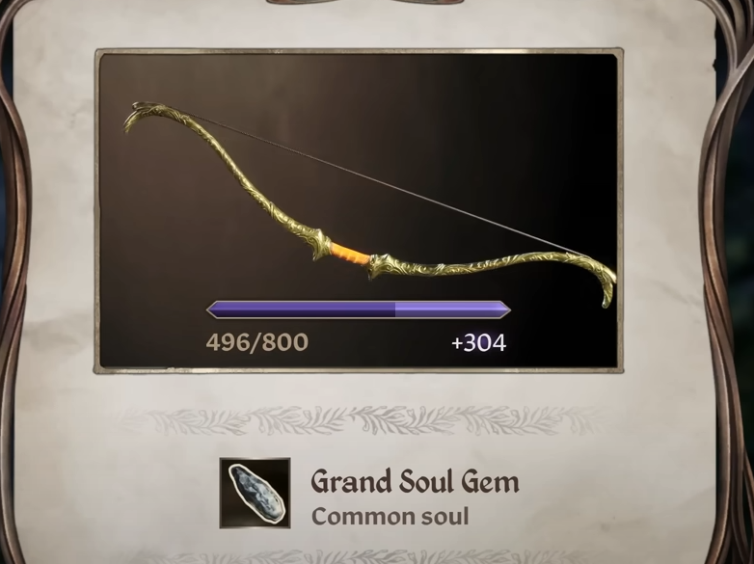Click the orange grip of the bow
Viewport: 754px width, 564px height.
point(350,254)
